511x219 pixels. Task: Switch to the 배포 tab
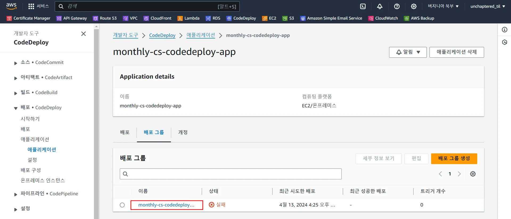[125, 132]
